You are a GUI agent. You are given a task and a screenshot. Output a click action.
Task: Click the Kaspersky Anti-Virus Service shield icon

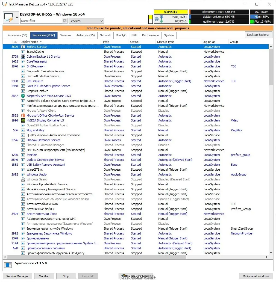pos(23,96)
